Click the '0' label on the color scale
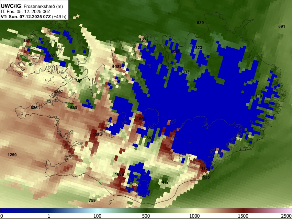 [2, 216]
